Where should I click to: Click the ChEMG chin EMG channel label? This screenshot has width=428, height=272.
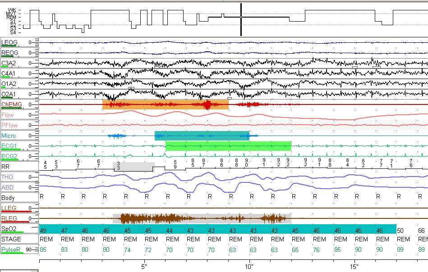(x=11, y=104)
